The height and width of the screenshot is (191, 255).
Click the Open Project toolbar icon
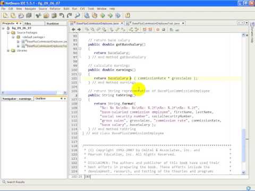(21, 15)
